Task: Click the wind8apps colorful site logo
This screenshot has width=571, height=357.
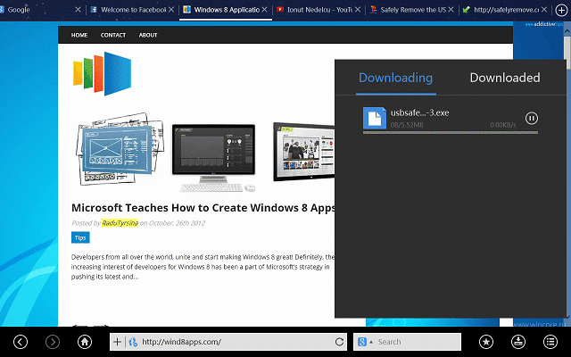Action: 102,73
